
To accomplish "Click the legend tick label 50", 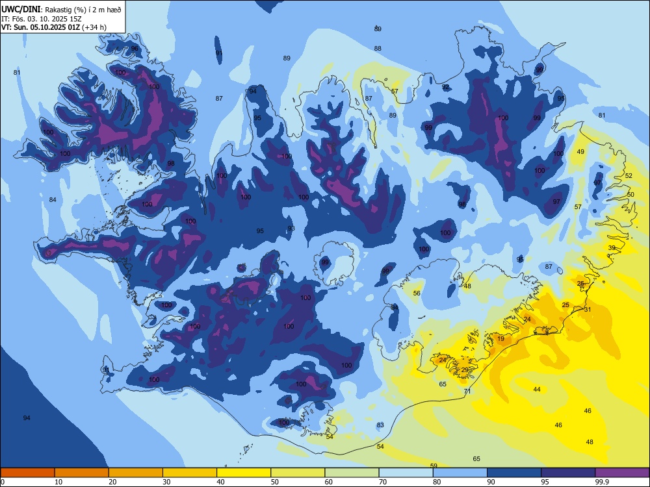I will coord(274,482).
